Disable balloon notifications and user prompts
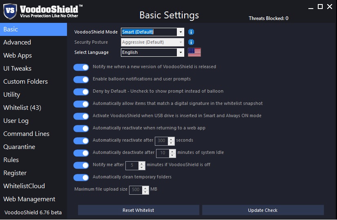The width and height of the screenshot is (337, 220). 81,79
